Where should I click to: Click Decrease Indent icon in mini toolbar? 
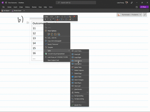[x=62, y=17]
